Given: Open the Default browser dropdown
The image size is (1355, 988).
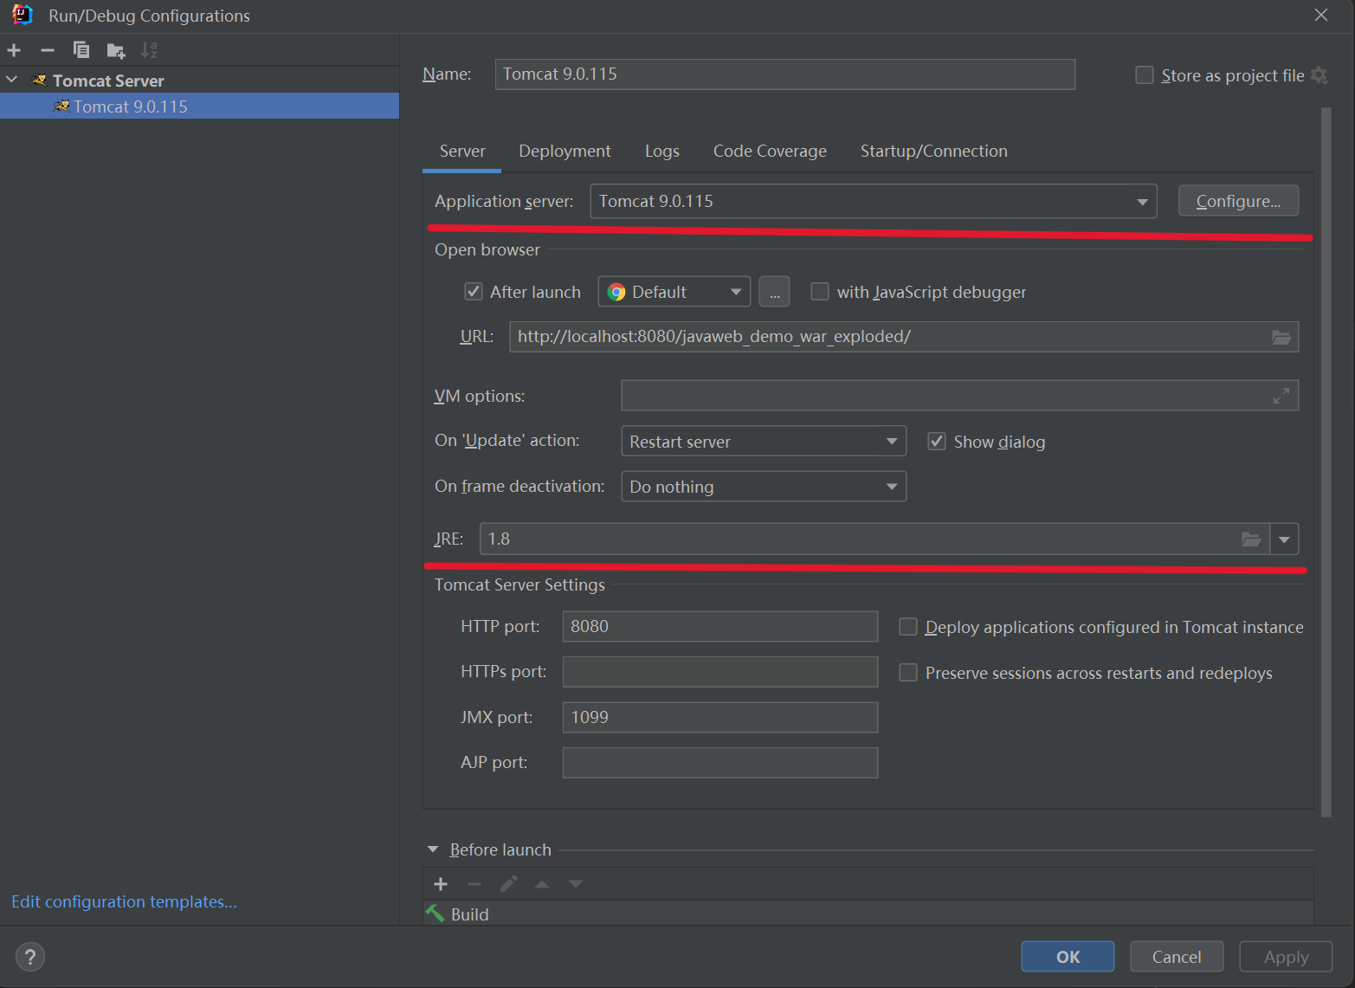Looking at the screenshot, I should [674, 292].
